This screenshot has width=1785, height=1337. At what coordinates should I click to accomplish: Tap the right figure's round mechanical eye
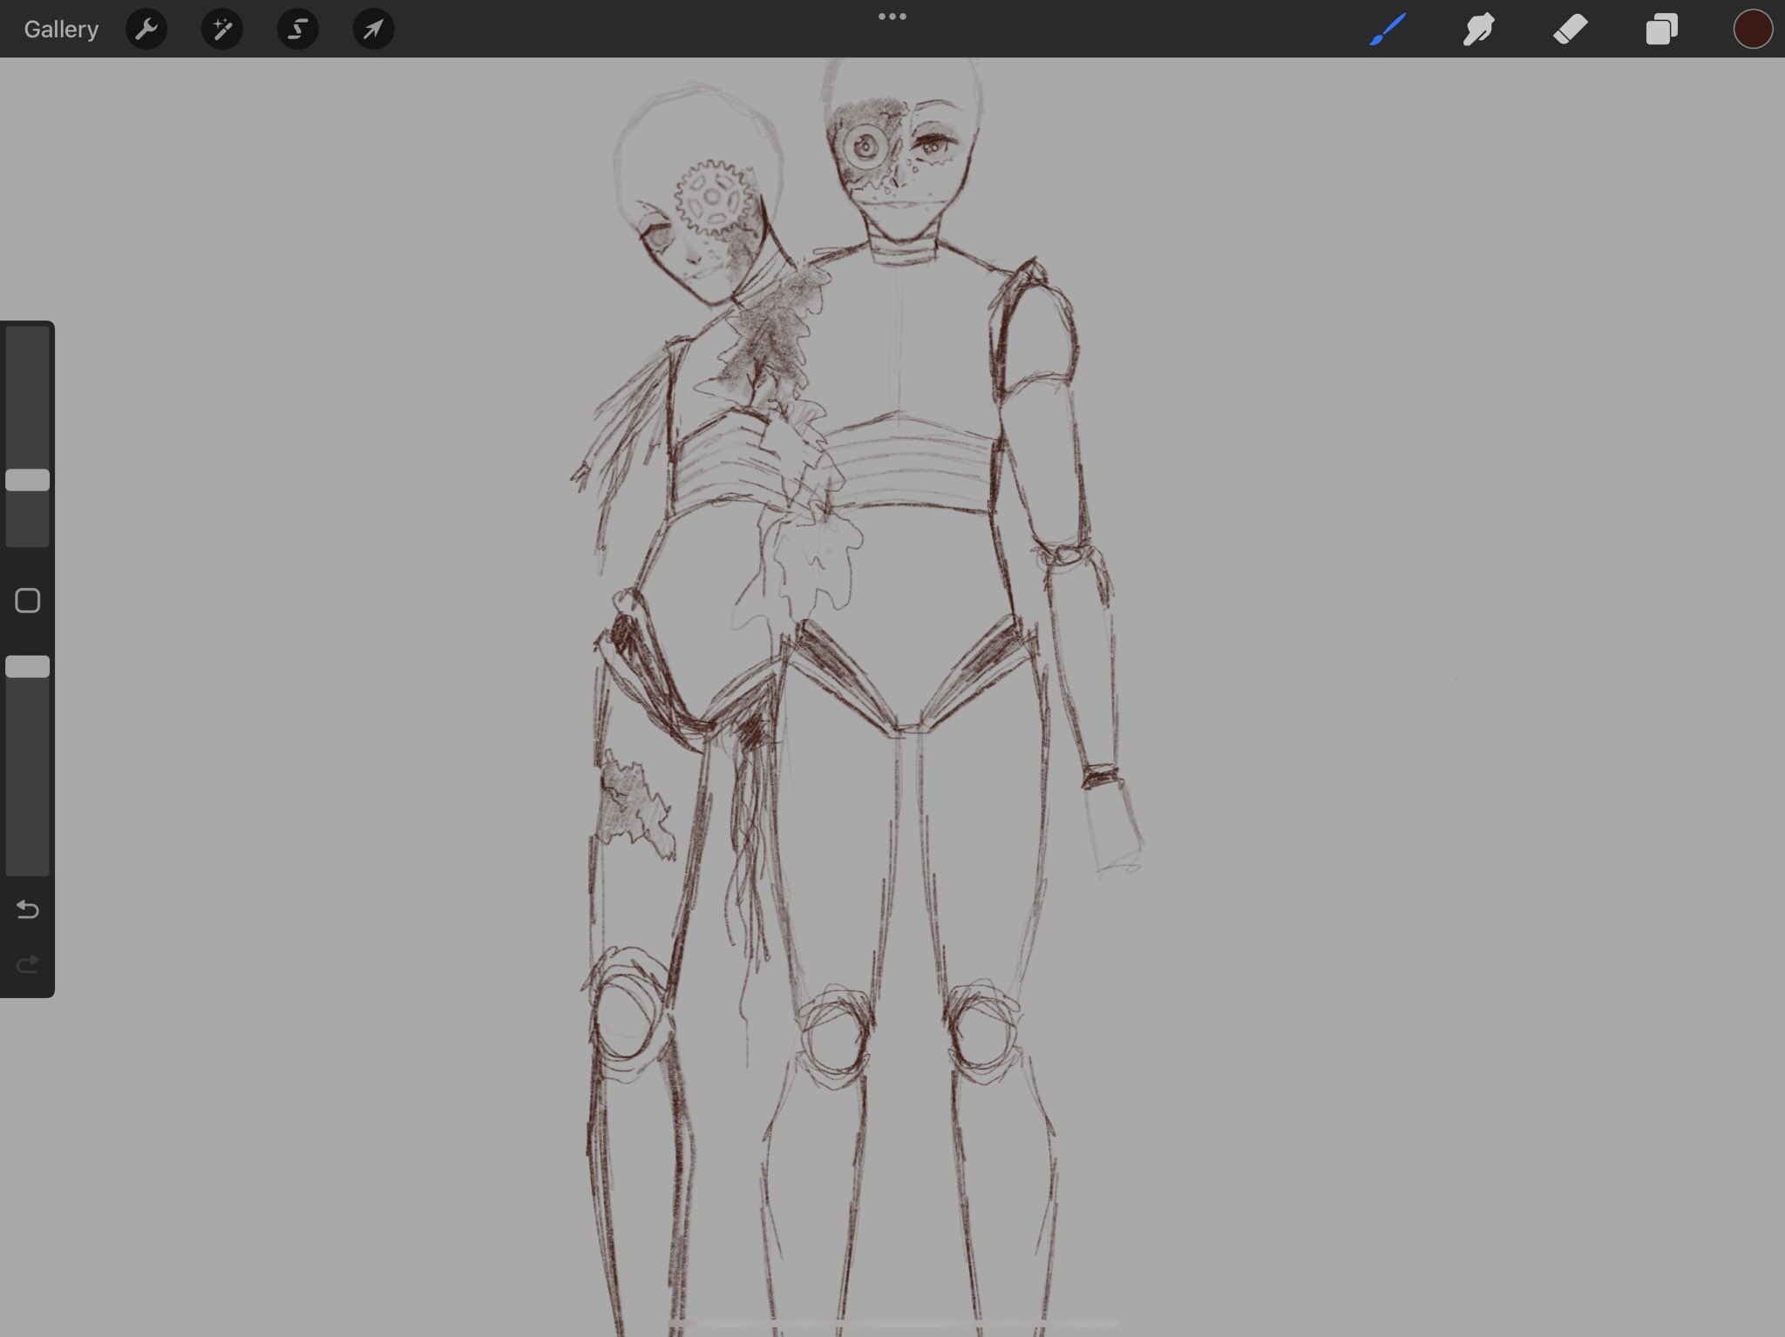(865, 145)
